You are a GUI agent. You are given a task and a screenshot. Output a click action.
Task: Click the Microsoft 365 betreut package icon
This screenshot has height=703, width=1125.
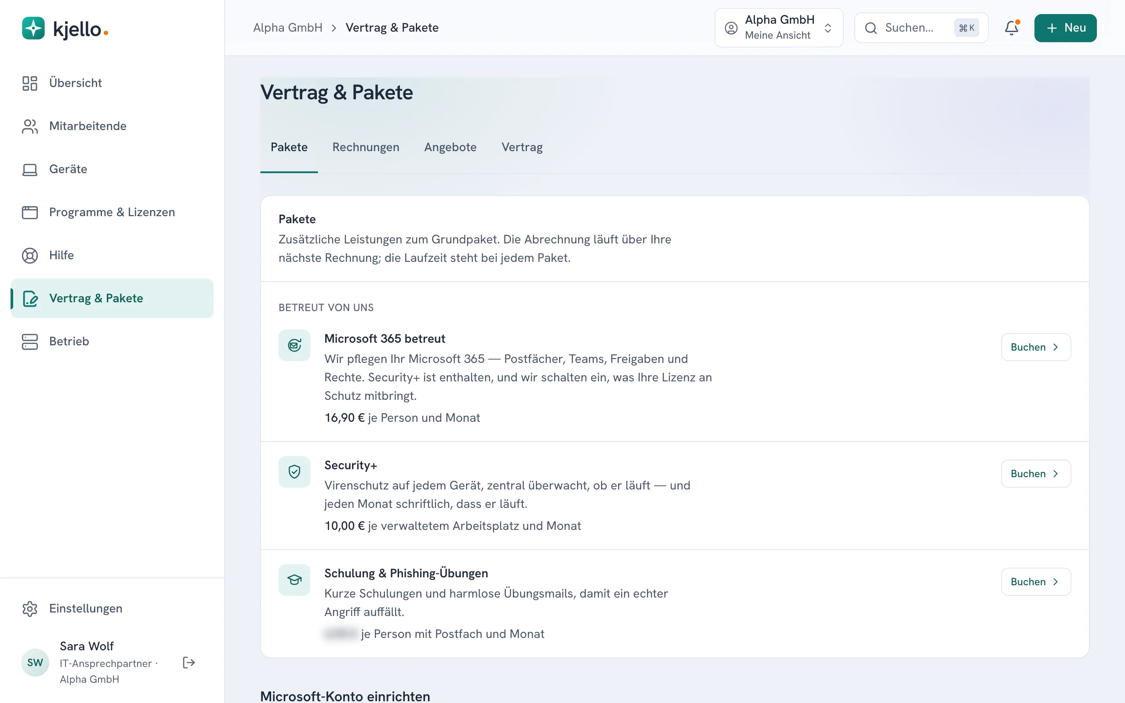click(x=294, y=345)
